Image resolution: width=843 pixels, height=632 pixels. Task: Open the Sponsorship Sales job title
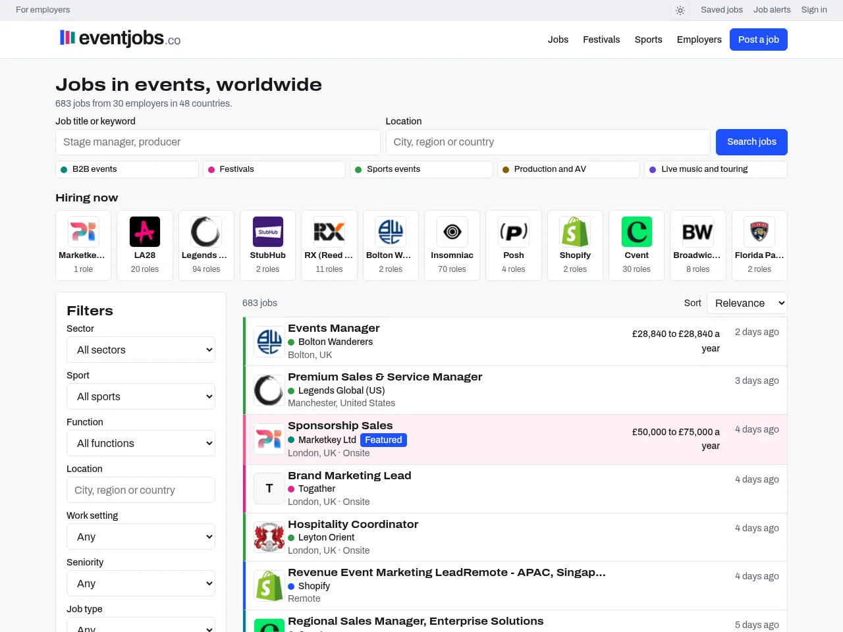[340, 425]
